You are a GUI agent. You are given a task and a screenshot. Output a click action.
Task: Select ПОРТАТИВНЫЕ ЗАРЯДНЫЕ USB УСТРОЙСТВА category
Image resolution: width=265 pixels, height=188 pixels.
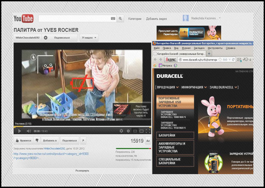click(175, 102)
